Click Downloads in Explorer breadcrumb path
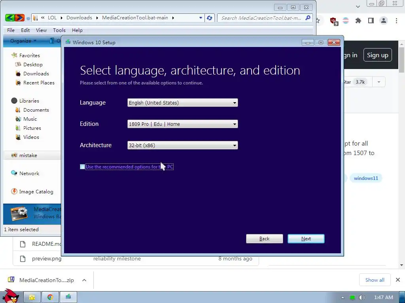The image size is (405, 303). point(79,18)
